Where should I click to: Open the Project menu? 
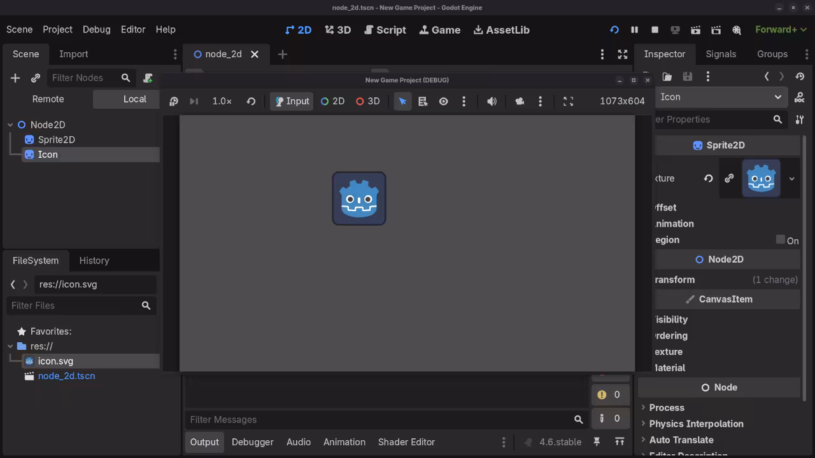tap(57, 29)
